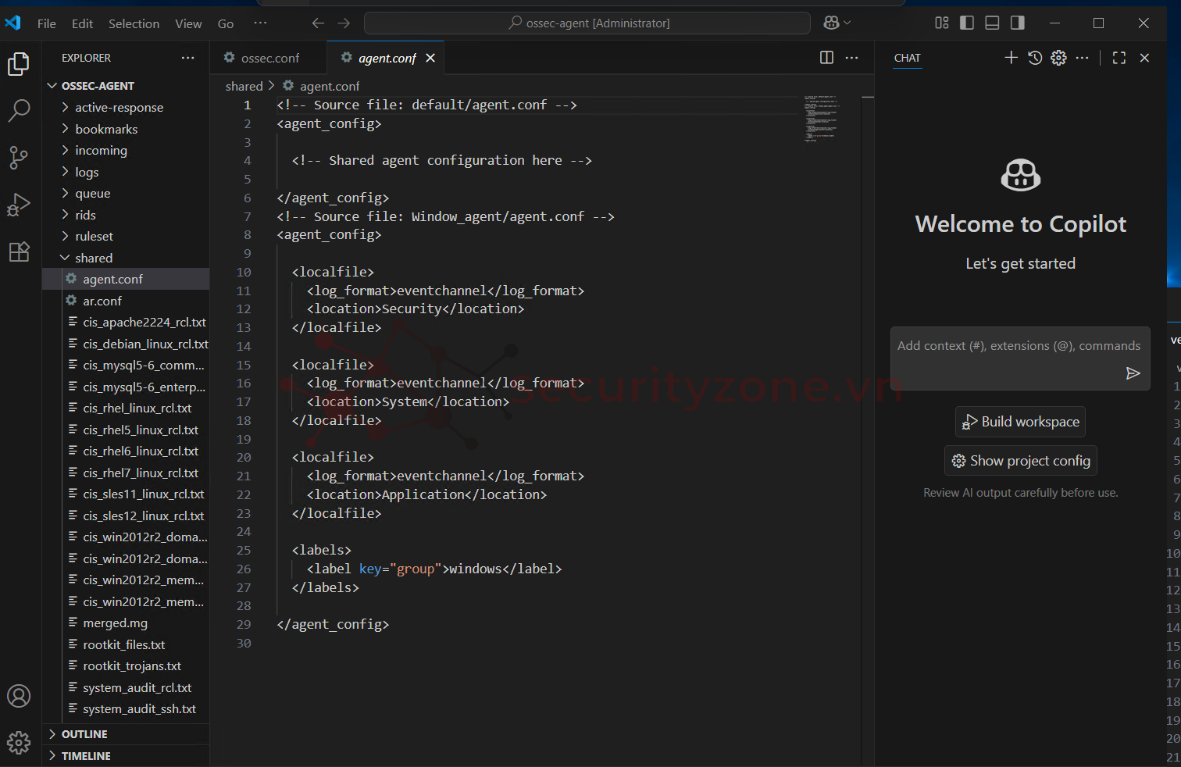Click the Build workspace button
The image size is (1181, 767).
click(x=1020, y=422)
